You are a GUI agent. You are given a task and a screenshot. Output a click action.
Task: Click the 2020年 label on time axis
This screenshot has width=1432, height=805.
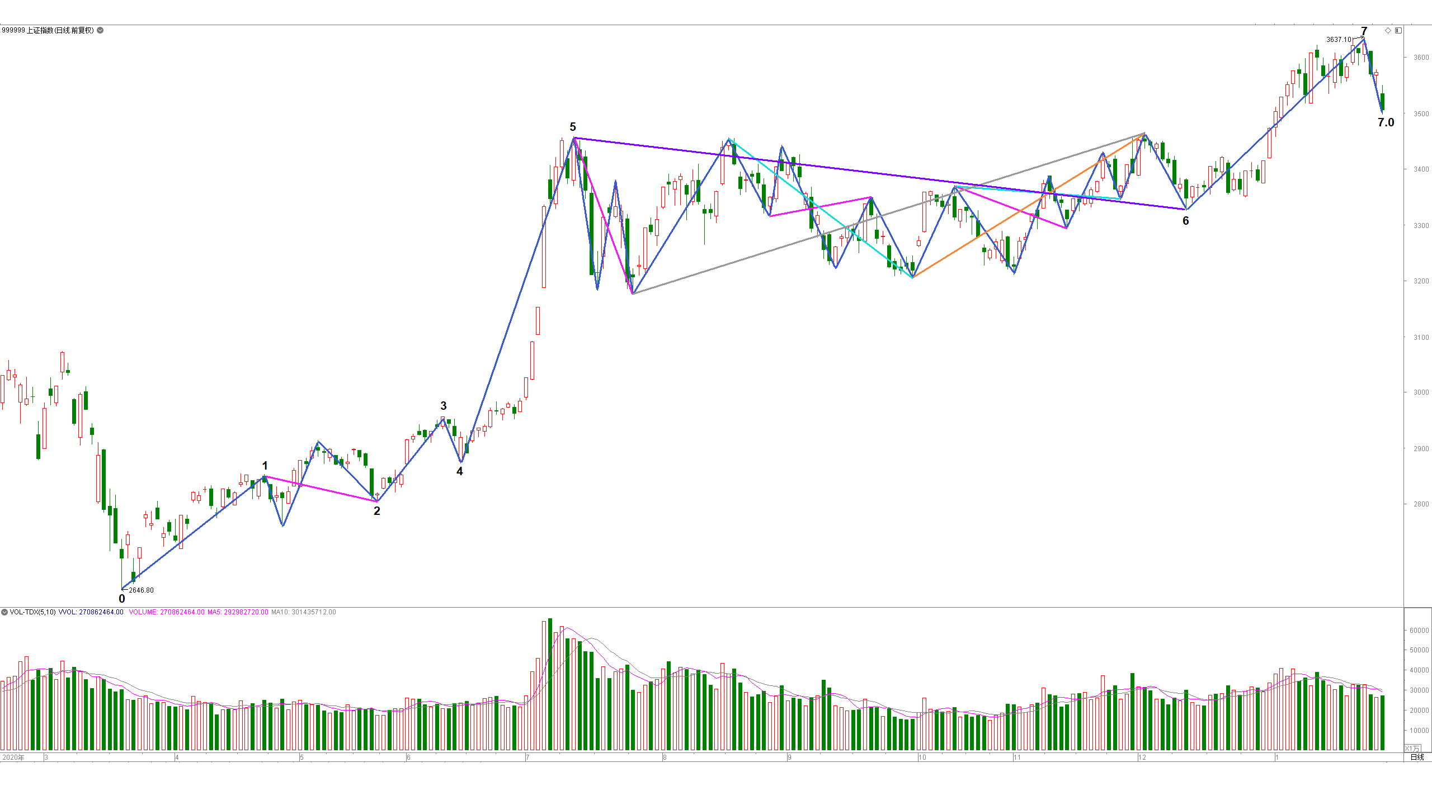13,757
